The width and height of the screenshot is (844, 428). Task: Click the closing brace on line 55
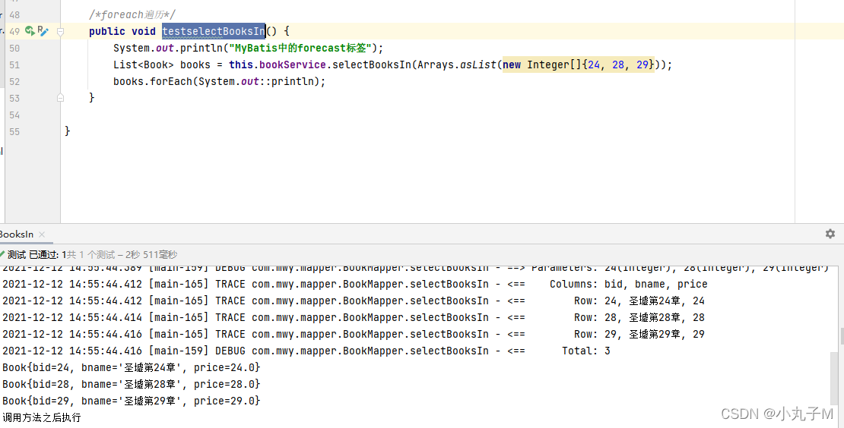tap(67, 131)
